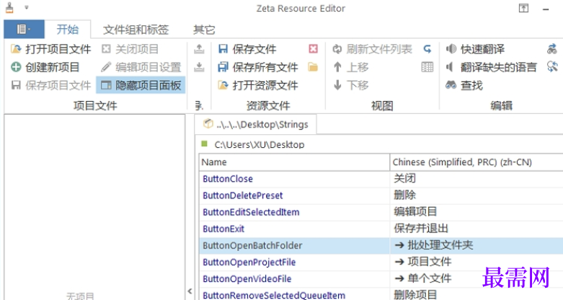The image size is (563, 300).
Task: Click the 关闭 translation cell
Action: pos(476,179)
